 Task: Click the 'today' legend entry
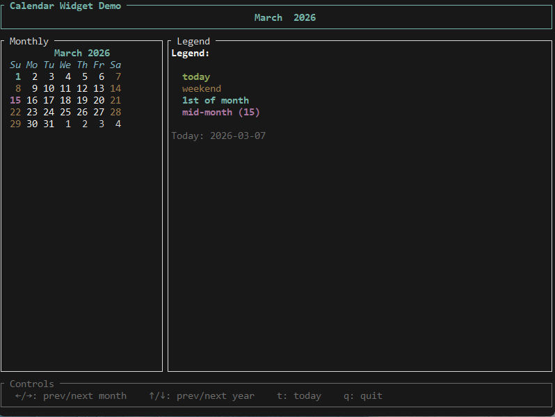(x=196, y=76)
